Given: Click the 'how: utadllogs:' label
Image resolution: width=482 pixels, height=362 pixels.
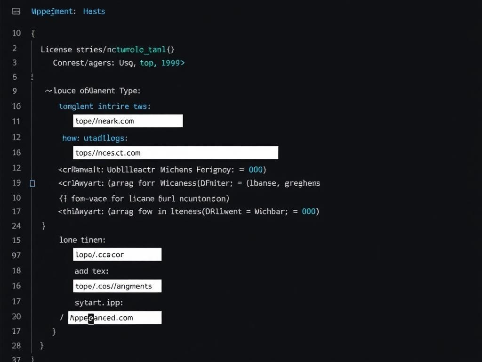Looking at the screenshot, I should coord(95,138).
